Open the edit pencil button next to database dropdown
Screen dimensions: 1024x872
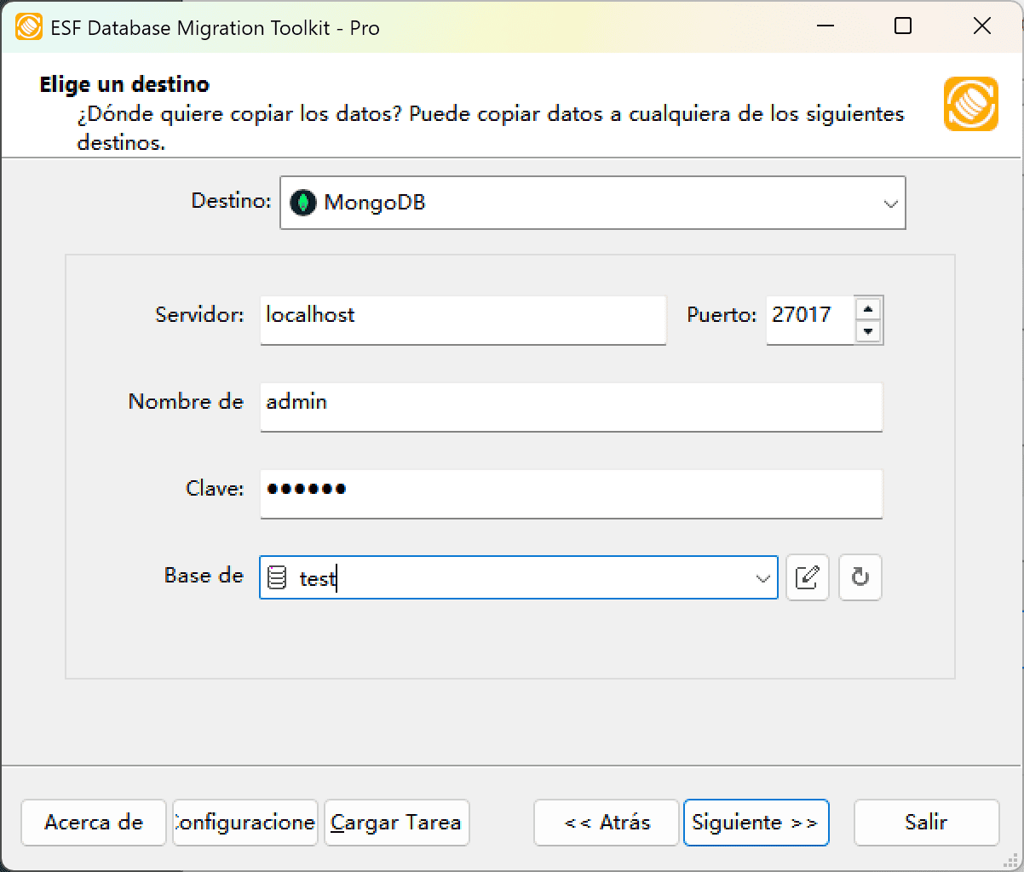tap(807, 577)
